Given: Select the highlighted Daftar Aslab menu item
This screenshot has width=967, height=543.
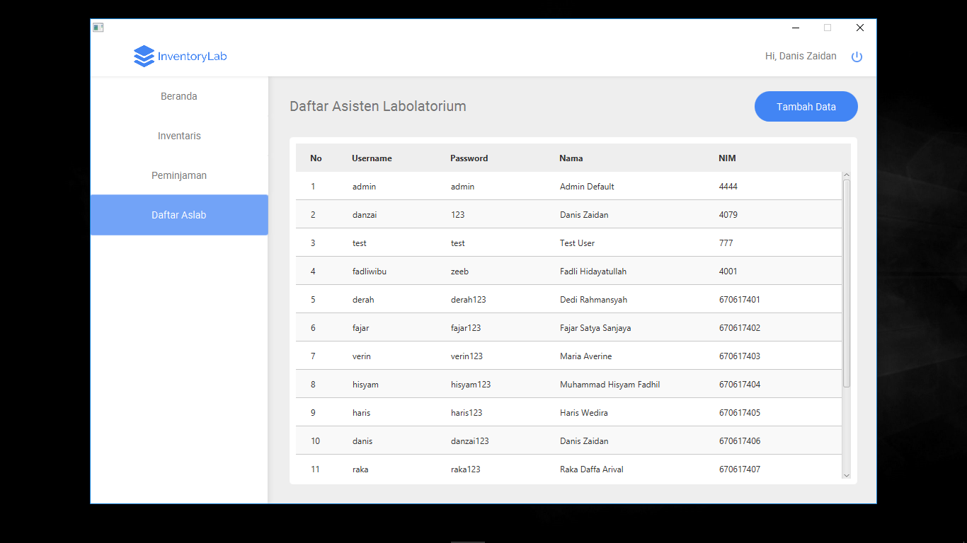Looking at the screenshot, I should 178,214.
